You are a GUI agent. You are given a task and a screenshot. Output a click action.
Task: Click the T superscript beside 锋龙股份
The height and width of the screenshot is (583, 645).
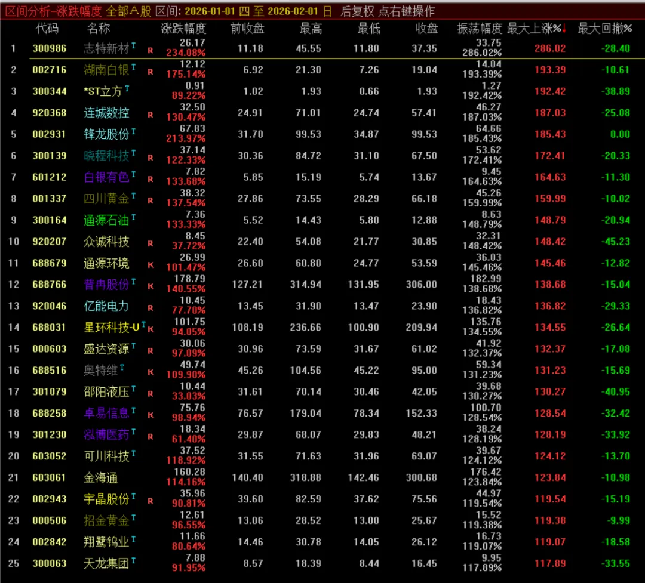(133, 131)
